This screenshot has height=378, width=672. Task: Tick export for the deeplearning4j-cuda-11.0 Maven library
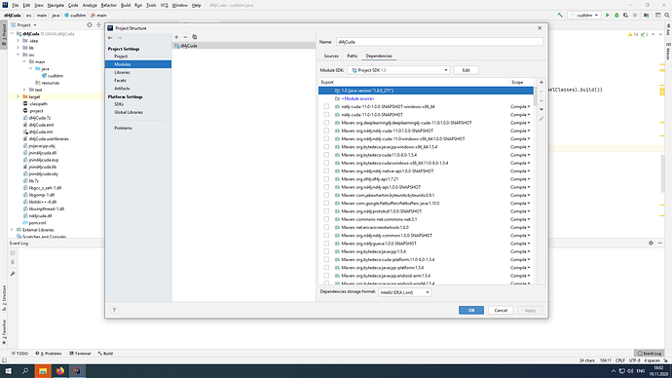coord(326,123)
